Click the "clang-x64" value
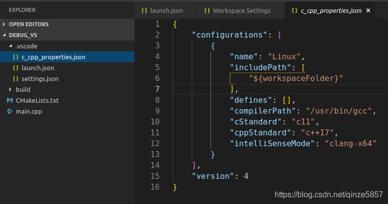Image resolution: width=388 pixels, height=204 pixels. [351, 144]
